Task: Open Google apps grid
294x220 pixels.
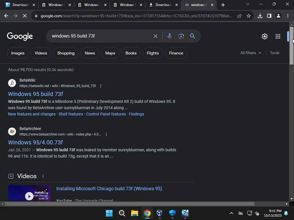Action: pyautogui.click(x=278, y=36)
